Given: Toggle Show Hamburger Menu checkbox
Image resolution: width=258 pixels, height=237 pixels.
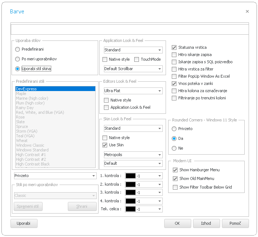Looking at the screenshot, I should coord(175,170).
